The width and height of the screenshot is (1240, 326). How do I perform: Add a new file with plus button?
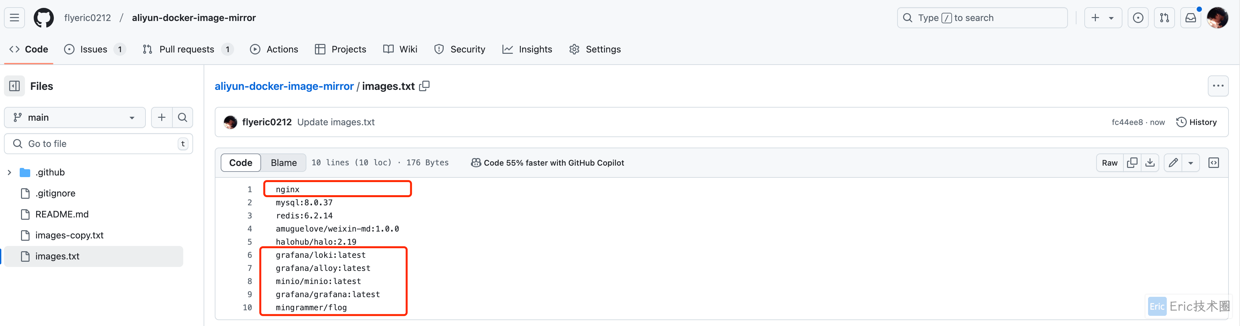[x=162, y=117]
